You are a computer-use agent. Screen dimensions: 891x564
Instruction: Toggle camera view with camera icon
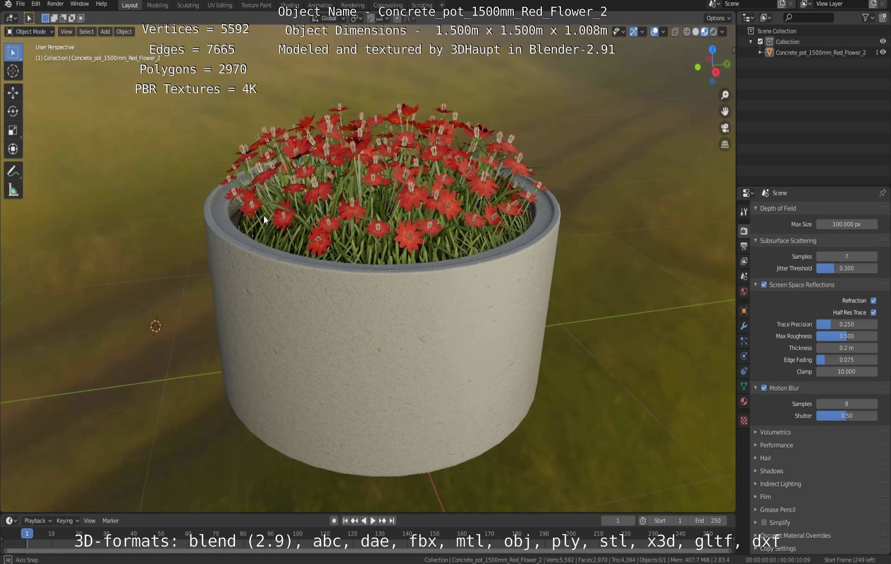(725, 128)
